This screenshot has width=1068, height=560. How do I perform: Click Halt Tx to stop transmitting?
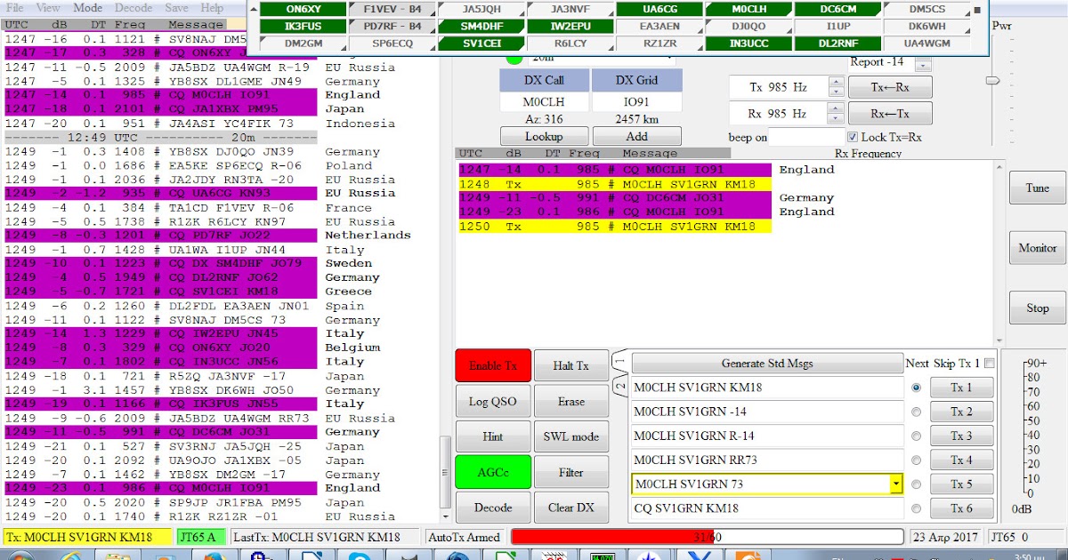coord(570,364)
